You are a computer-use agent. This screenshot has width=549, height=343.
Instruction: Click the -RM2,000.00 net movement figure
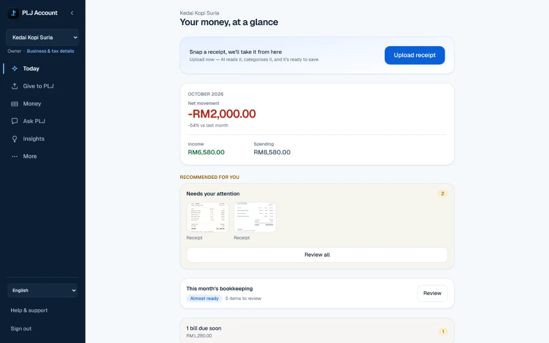(222, 114)
